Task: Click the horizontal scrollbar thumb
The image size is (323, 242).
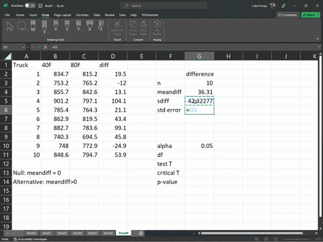Action: point(252,233)
